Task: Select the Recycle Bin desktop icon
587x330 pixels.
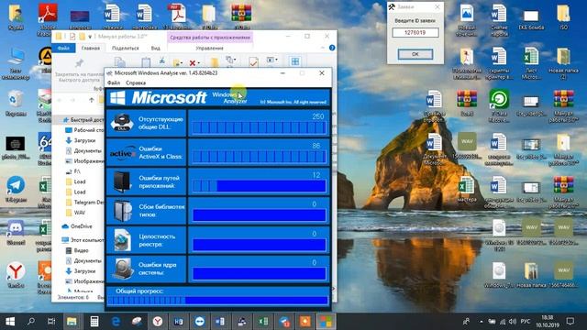Action: click(x=16, y=103)
